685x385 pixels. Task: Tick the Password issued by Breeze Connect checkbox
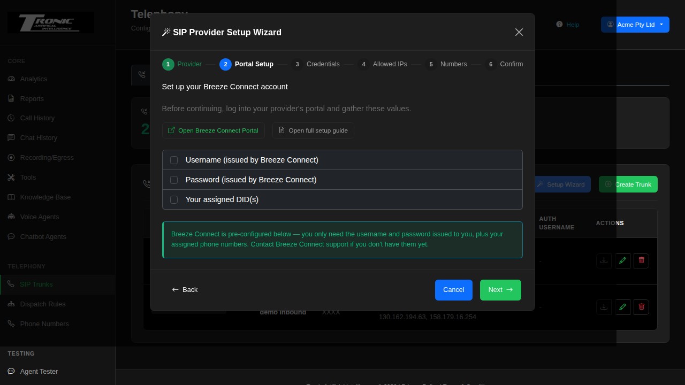(174, 180)
